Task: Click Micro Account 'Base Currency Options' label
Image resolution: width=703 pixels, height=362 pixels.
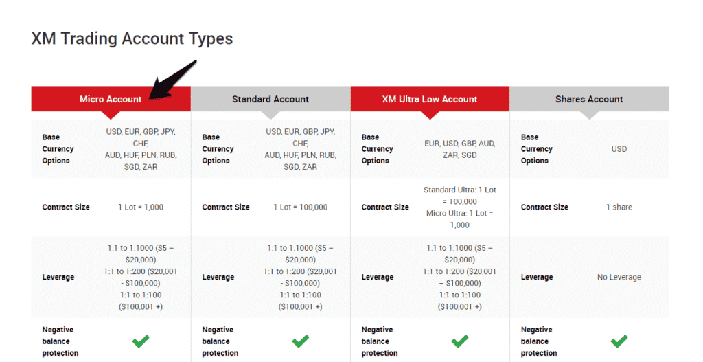Action: tap(58, 149)
